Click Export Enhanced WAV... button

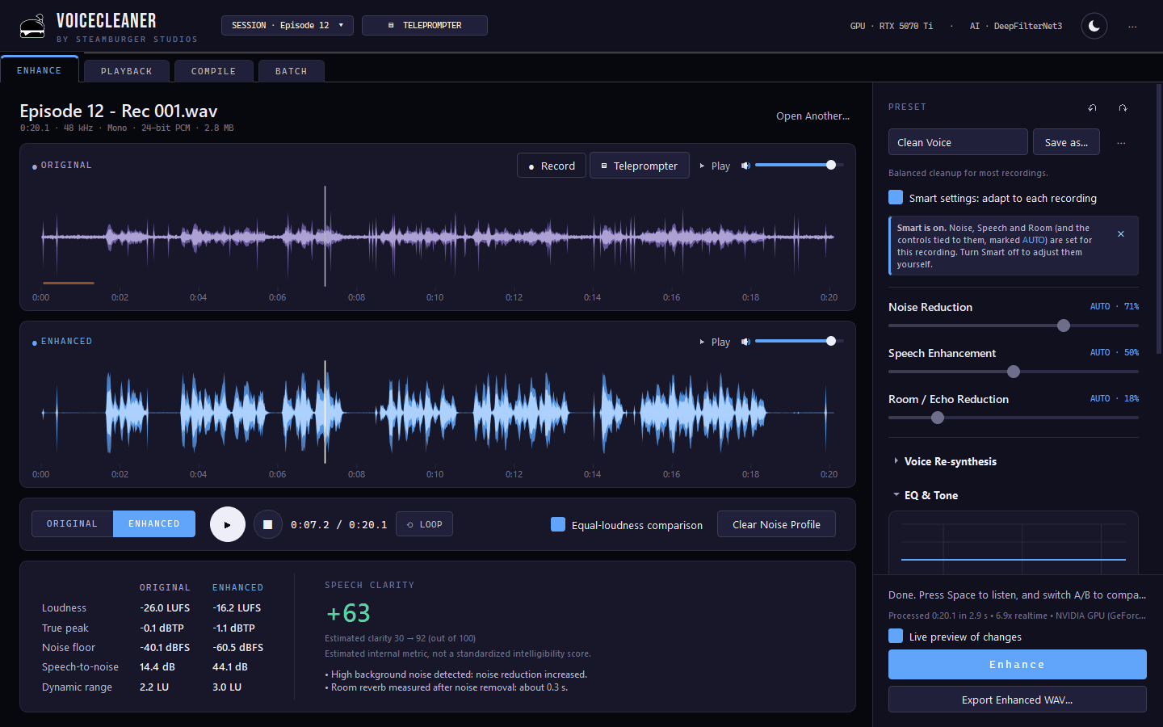pyautogui.click(x=1018, y=700)
